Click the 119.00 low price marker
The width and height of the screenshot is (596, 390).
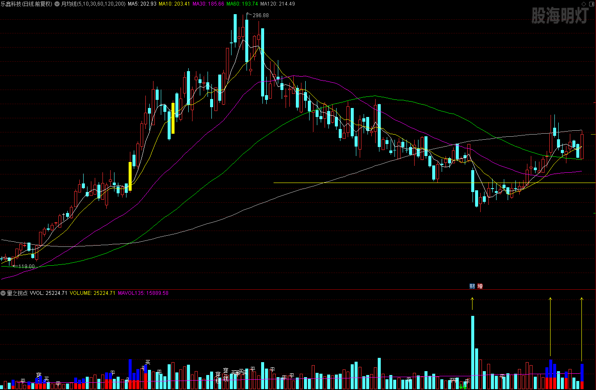(x=26, y=267)
